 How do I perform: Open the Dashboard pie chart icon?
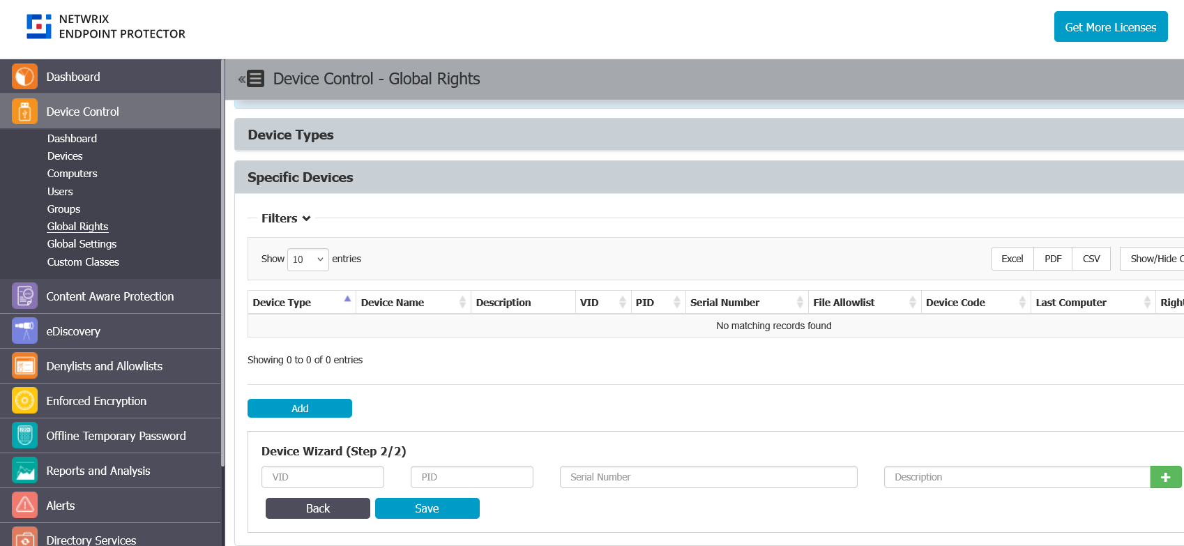(24, 77)
